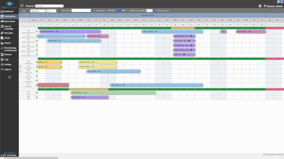Click the Filter rooms input field
Image resolution: width=284 pixels, height=159 pixels.
[x=81, y=11]
